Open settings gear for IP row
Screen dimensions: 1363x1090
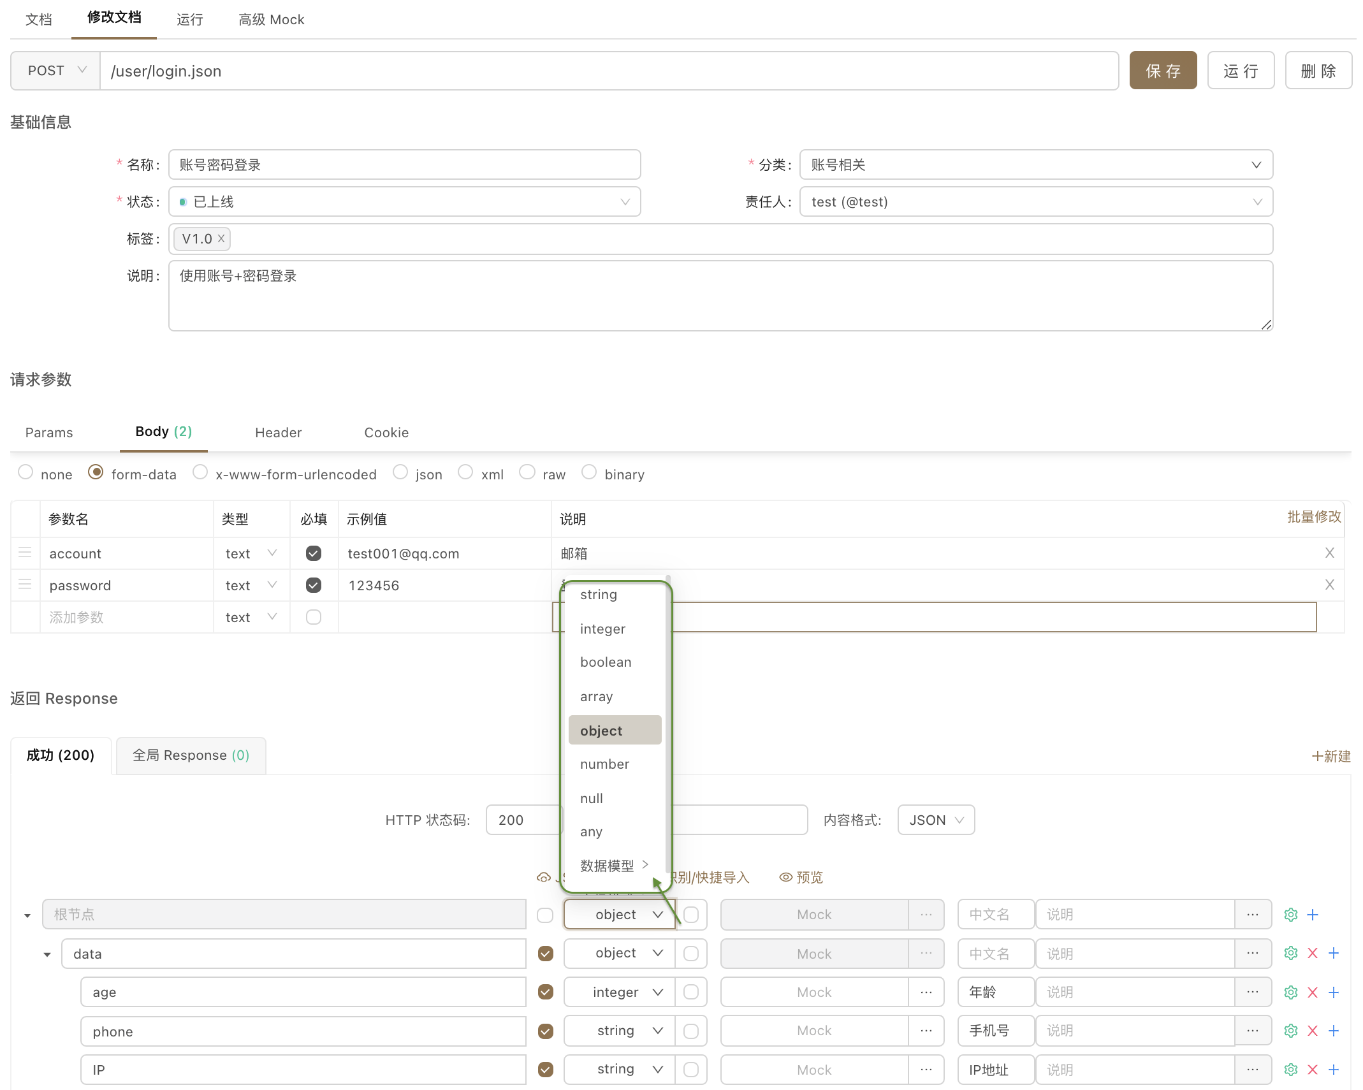click(x=1290, y=1070)
